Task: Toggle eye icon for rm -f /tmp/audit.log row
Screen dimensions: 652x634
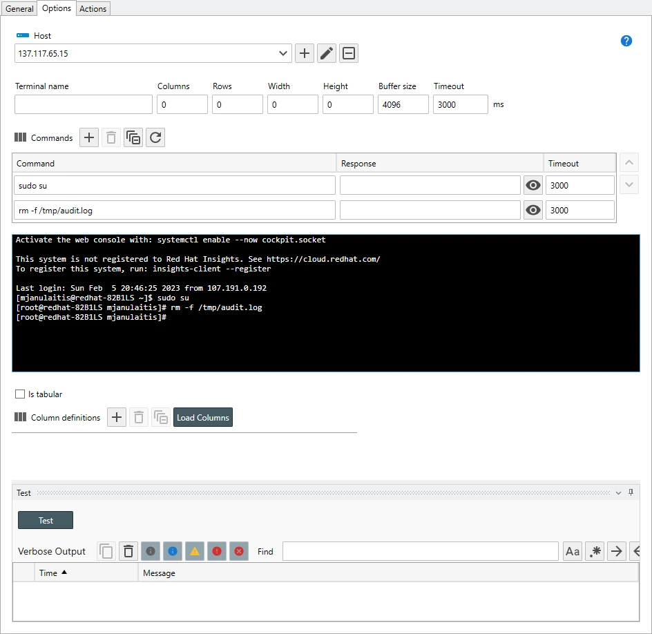Action: [533, 210]
